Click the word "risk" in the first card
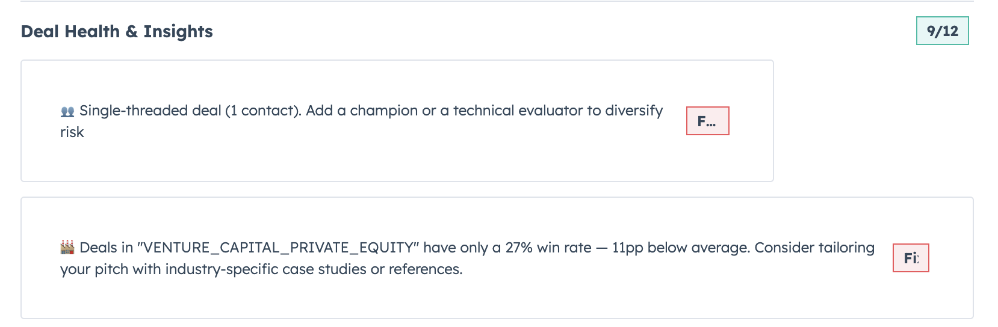Viewport: 998px width, 327px height. tap(72, 132)
